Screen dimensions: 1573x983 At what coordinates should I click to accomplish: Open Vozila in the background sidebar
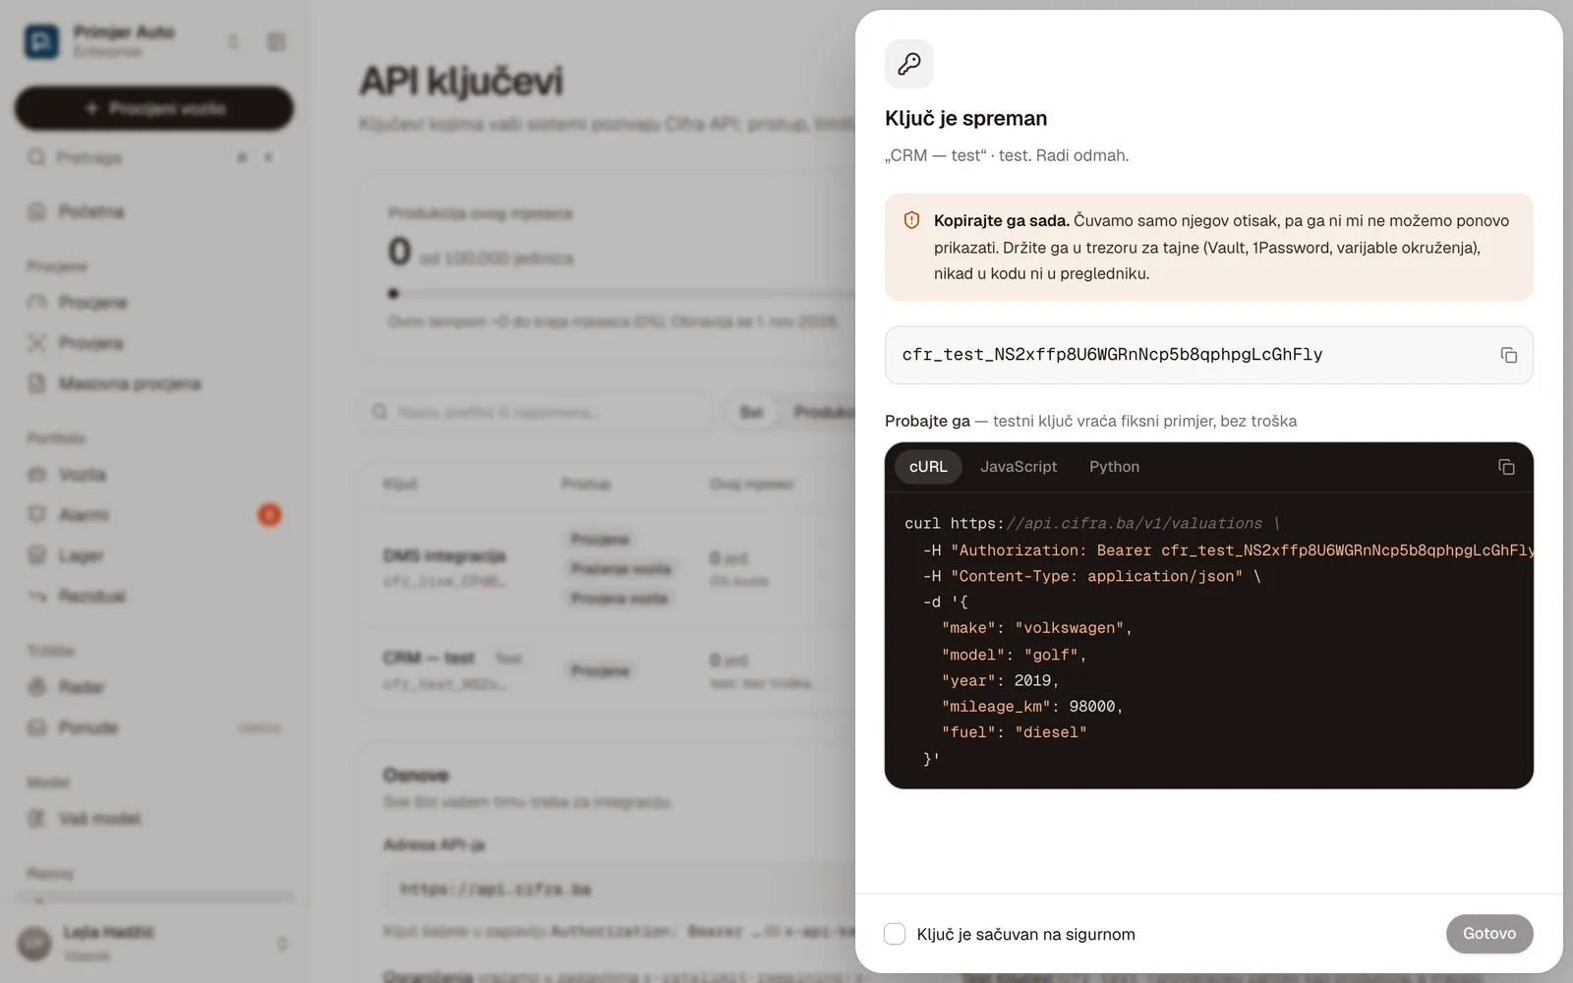coord(154,475)
